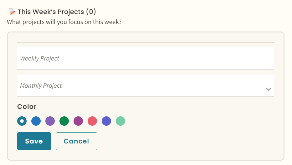The width and height of the screenshot is (292, 165).
Task: Choose the blue color circle
Action: [36, 121]
